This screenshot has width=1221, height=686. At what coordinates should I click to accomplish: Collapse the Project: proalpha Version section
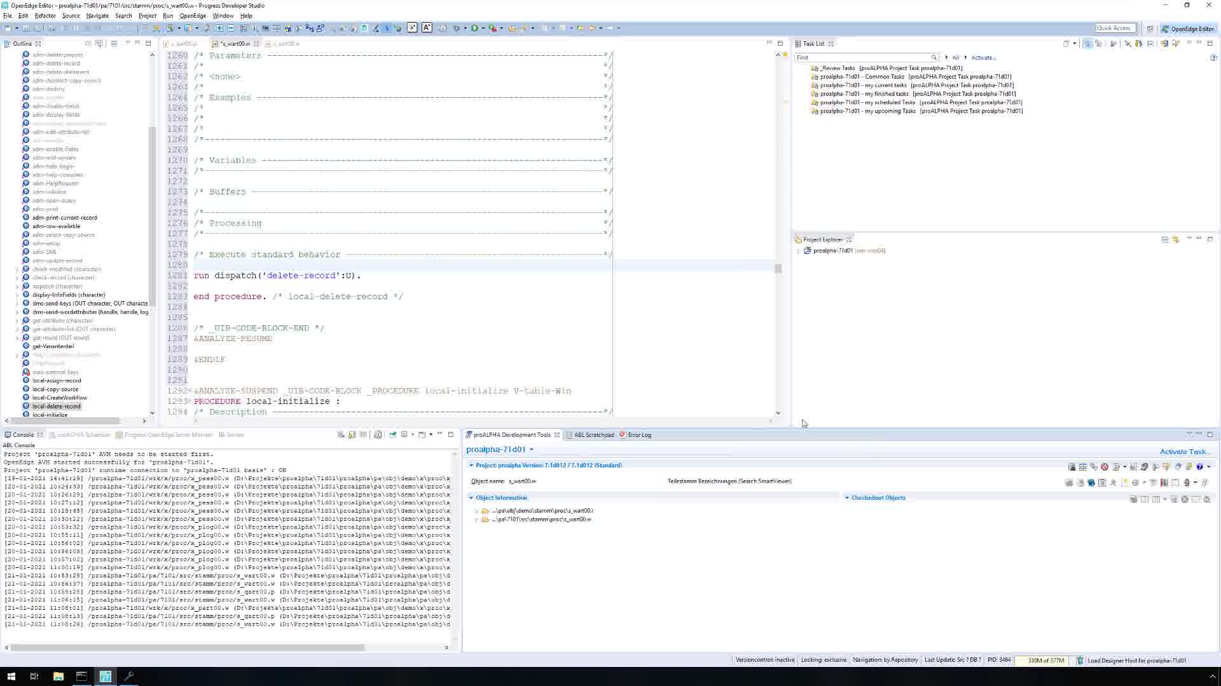(471, 466)
